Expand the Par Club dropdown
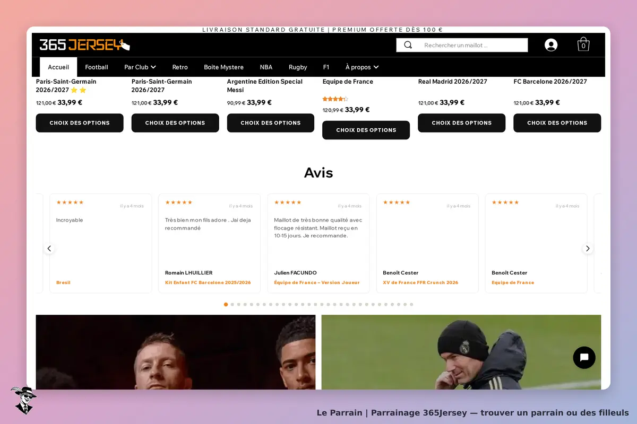637x424 pixels. pyautogui.click(x=140, y=67)
